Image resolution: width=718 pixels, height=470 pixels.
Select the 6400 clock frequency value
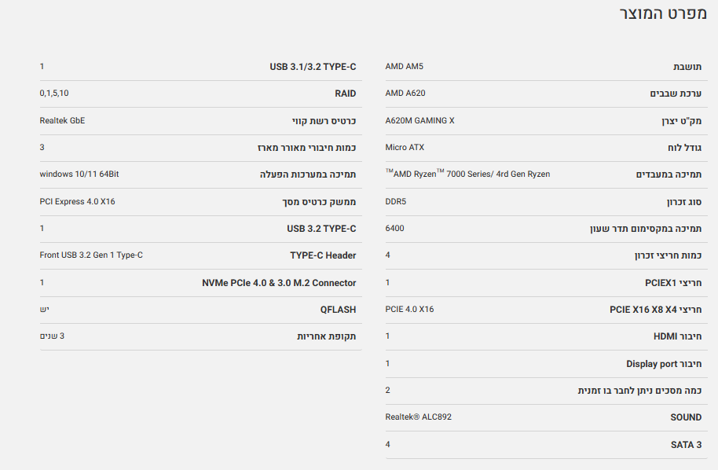pos(395,228)
